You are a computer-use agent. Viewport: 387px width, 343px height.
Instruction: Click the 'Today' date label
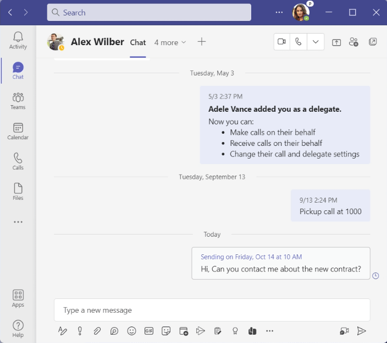click(212, 235)
